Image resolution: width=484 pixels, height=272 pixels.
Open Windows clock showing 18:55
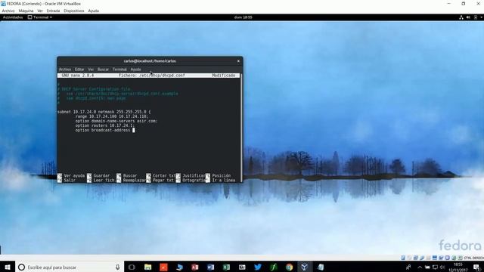458,267
